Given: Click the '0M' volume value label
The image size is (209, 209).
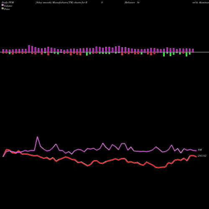Looking at the screenshot, I should (x=200, y=150).
